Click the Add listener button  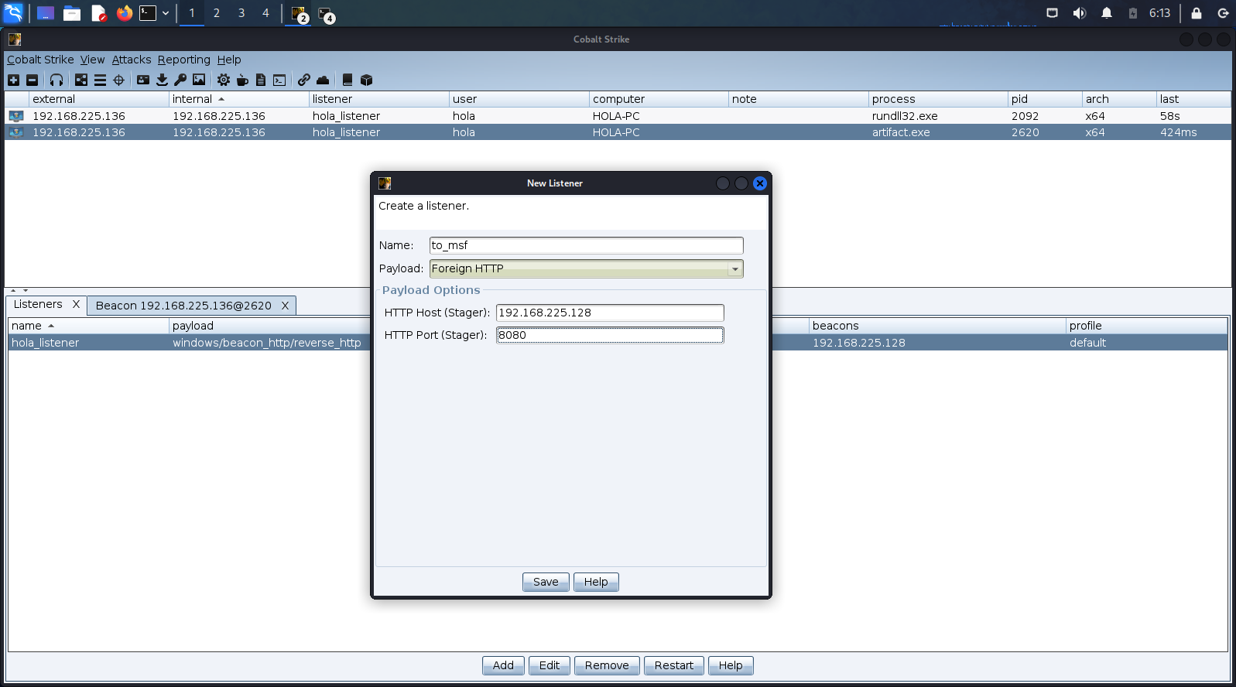pos(503,665)
